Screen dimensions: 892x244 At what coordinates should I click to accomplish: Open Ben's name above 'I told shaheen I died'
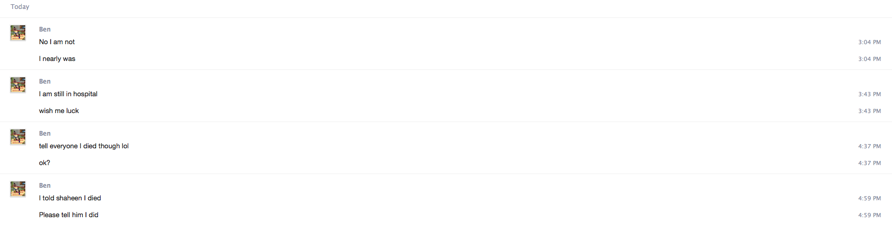click(45, 186)
